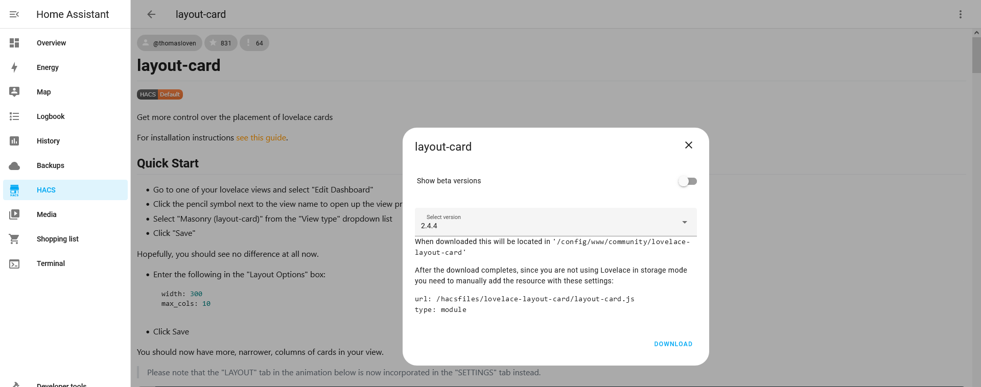Open the History chart icon
The image size is (981, 387).
pos(14,141)
